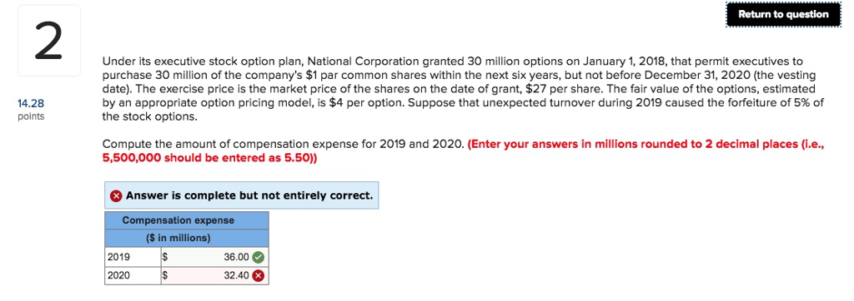Viewport: 854px width, 301px height.
Task: Click the word 'points' under 14.28
Action: coord(31,117)
